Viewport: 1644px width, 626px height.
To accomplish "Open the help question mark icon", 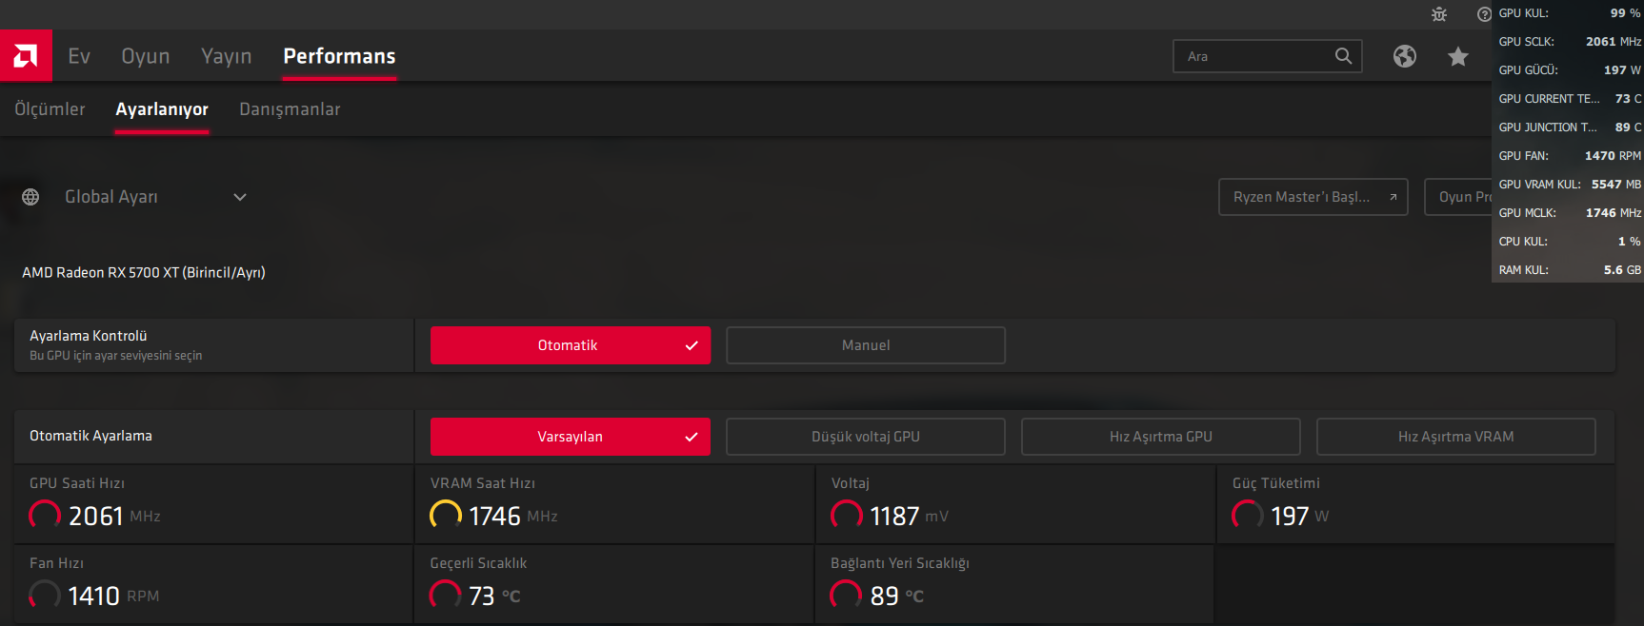I will [1484, 14].
